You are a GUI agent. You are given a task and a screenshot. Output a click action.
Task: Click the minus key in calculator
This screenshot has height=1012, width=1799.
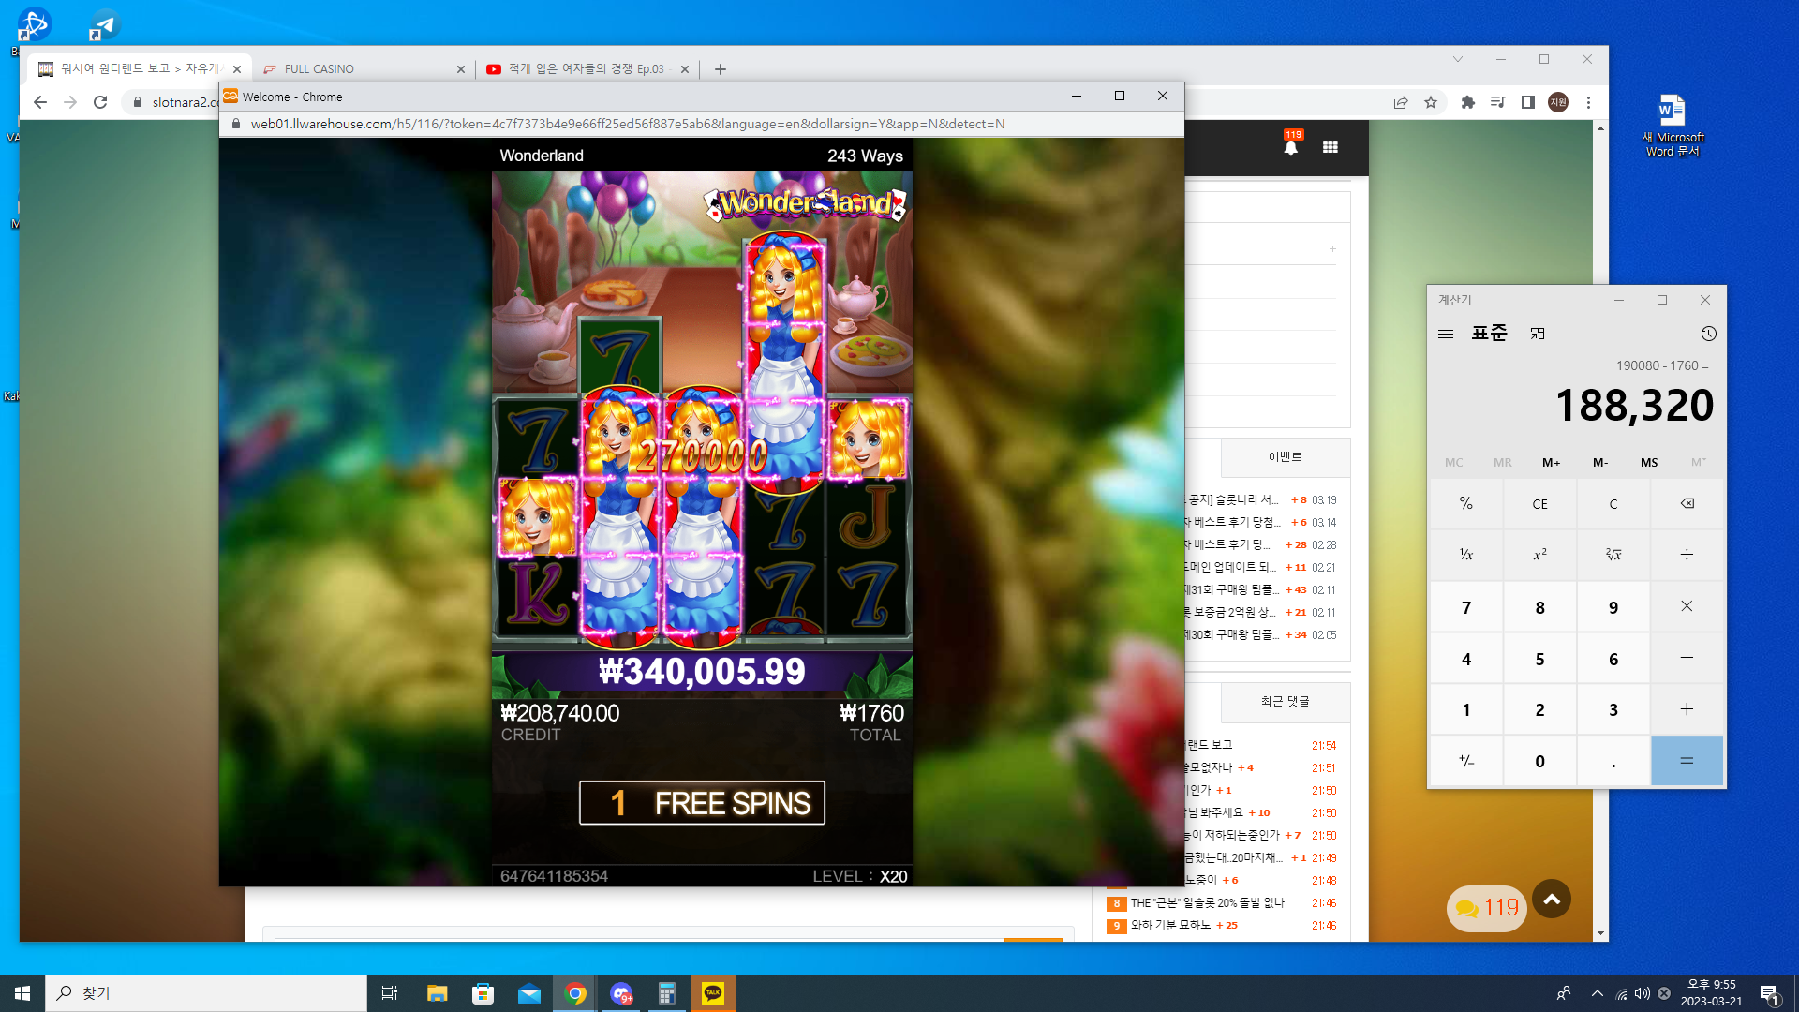[1687, 659]
